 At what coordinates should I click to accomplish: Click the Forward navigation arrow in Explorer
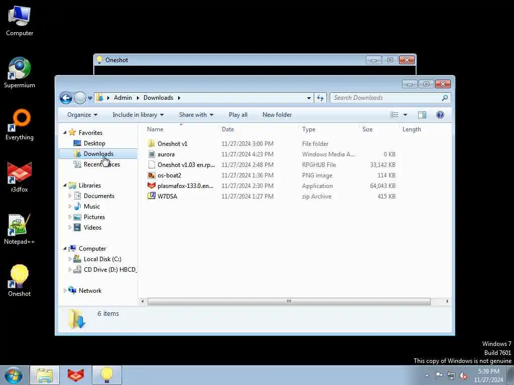pos(80,98)
